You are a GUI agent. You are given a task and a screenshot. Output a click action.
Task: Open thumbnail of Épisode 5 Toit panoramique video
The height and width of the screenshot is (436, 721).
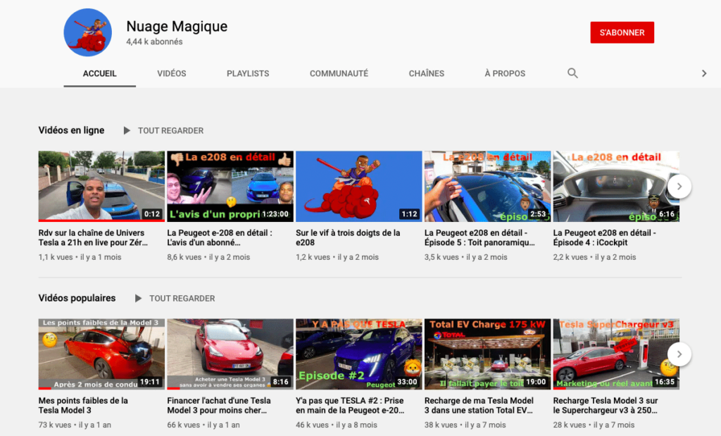(x=487, y=186)
